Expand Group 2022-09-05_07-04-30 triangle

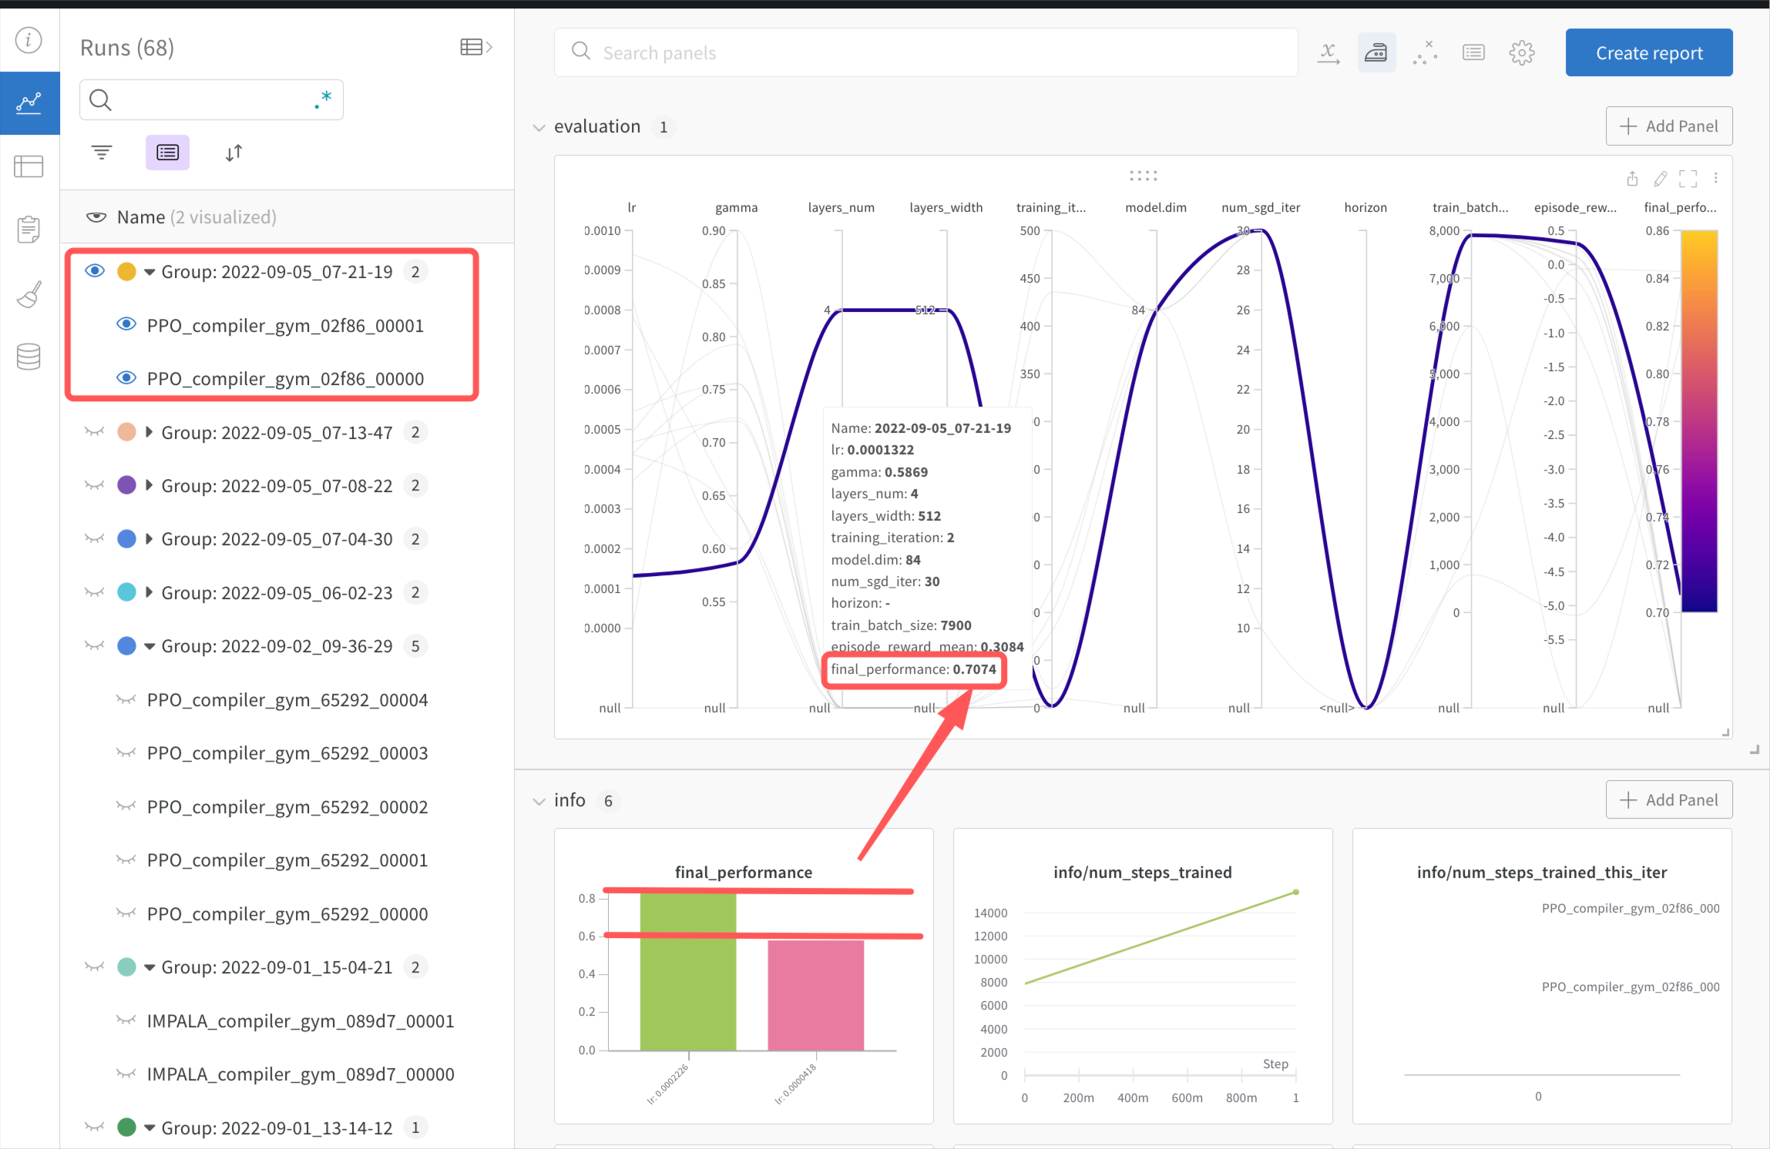(x=149, y=538)
